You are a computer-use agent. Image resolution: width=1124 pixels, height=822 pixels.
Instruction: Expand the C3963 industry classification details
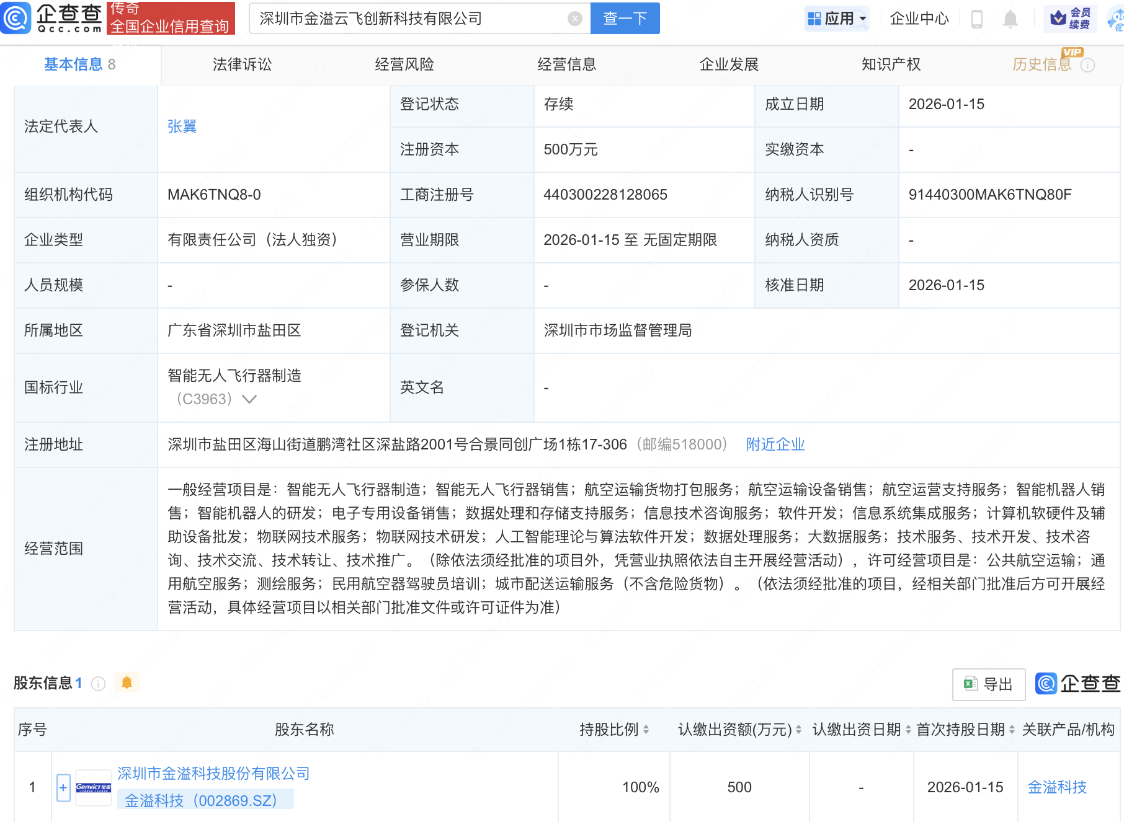pos(249,399)
